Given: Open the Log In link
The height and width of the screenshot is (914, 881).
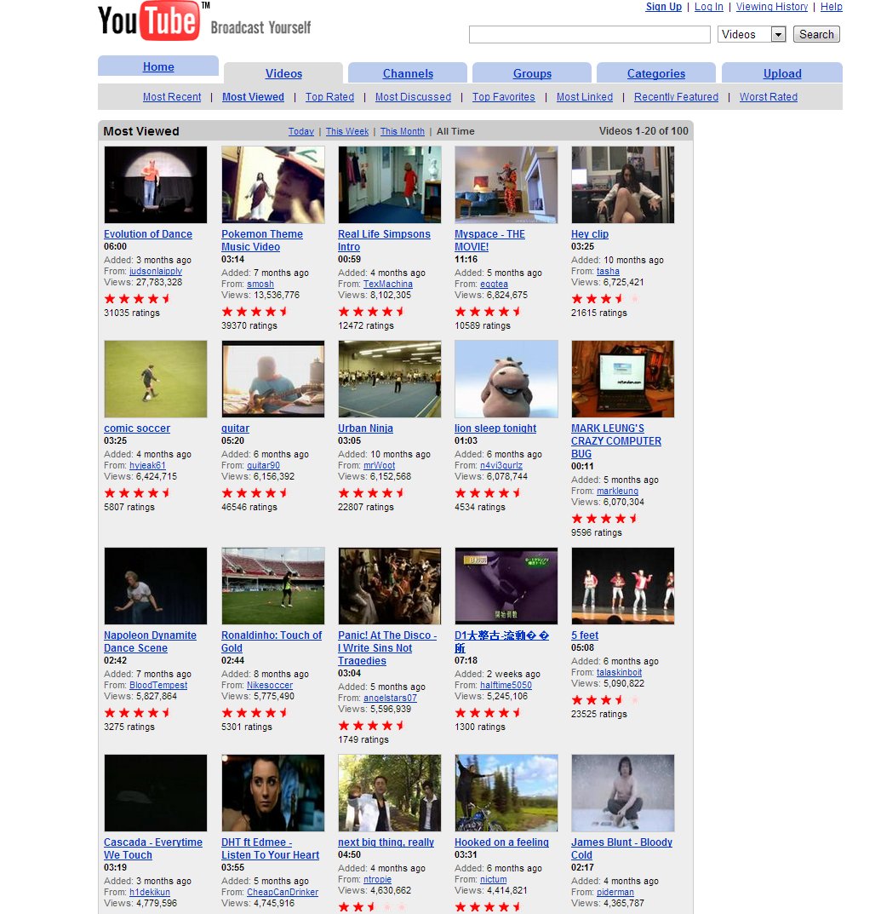Looking at the screenshot, I should (708, 7).
